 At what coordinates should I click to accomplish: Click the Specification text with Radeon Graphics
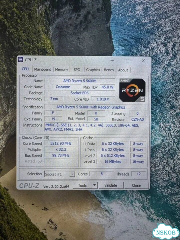91,107
